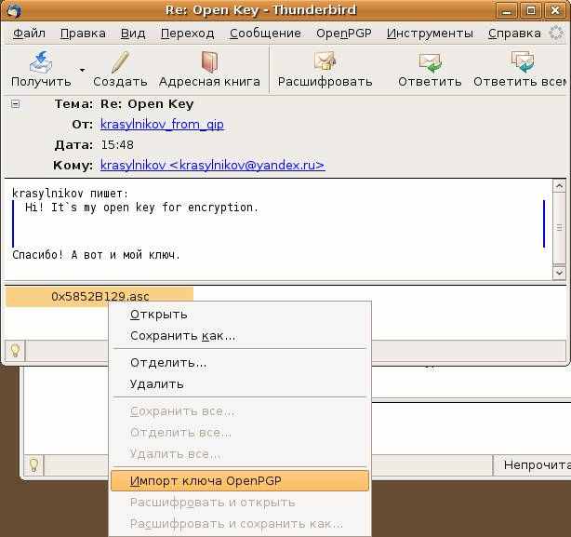Click the date value 15:48
571x537 pixels.
117,145
